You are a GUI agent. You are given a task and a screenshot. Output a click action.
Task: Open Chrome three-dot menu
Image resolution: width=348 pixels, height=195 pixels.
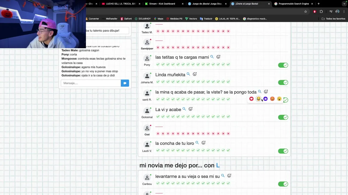pyautogui.click(x=344, y=11)
